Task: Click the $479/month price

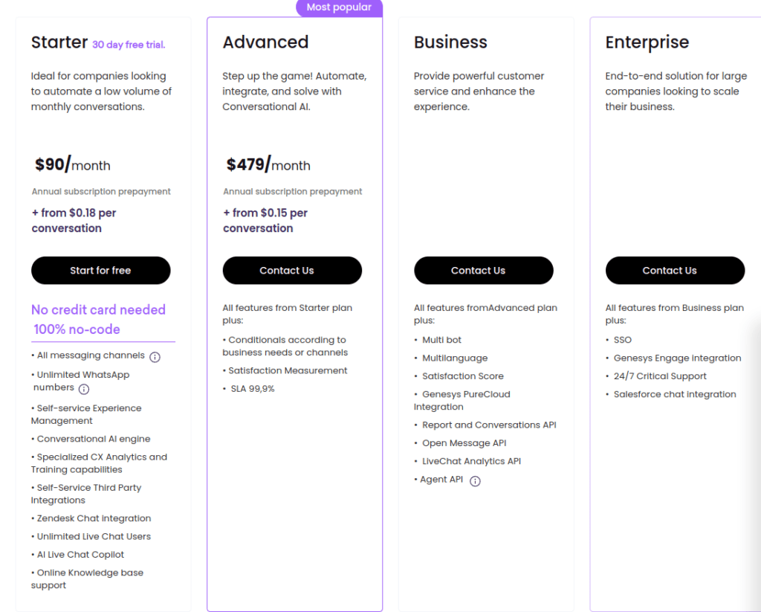Action: (x=268, y=164)
